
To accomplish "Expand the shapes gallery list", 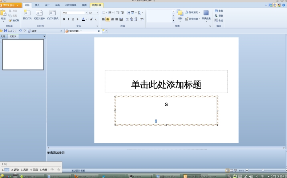I will click(x=173, y=20).
